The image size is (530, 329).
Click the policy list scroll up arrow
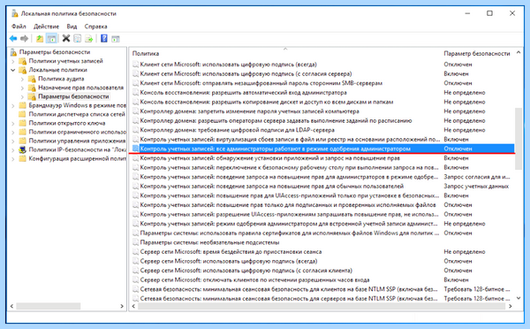[519, 53]
